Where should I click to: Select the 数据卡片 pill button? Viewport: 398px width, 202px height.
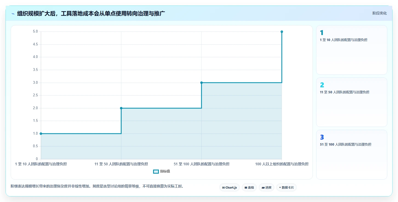point(286,187)
